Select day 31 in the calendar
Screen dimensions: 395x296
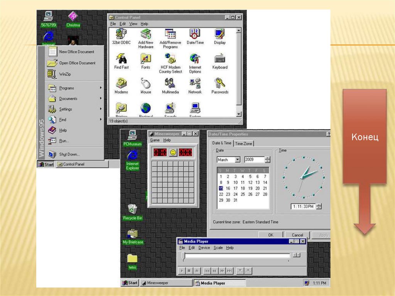pyautogui.click(x=235, y=200)
